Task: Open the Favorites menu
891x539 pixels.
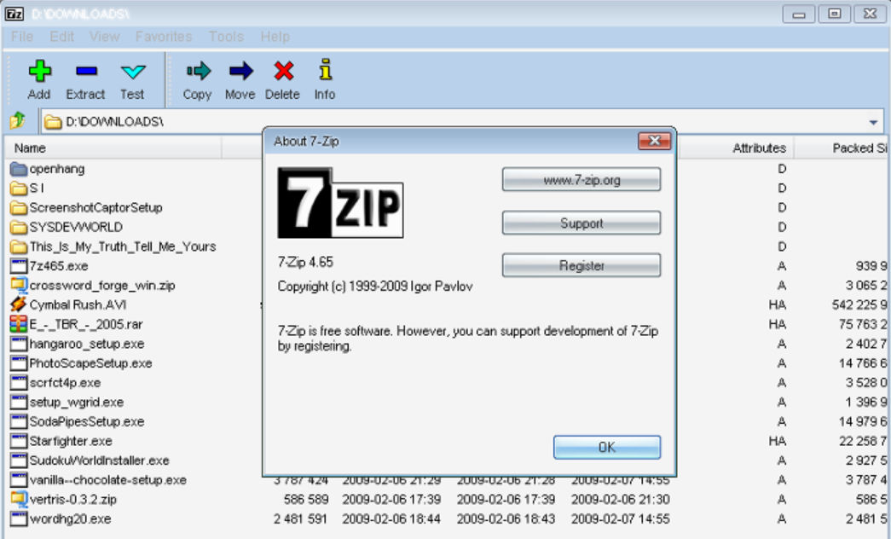Action: (164, 37)
